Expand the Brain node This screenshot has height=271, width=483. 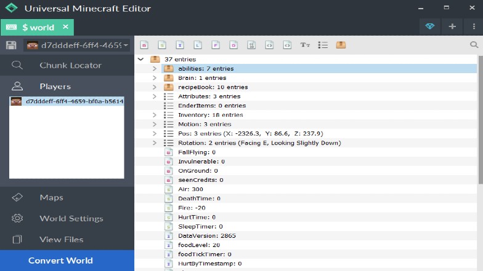pos(154,77)
